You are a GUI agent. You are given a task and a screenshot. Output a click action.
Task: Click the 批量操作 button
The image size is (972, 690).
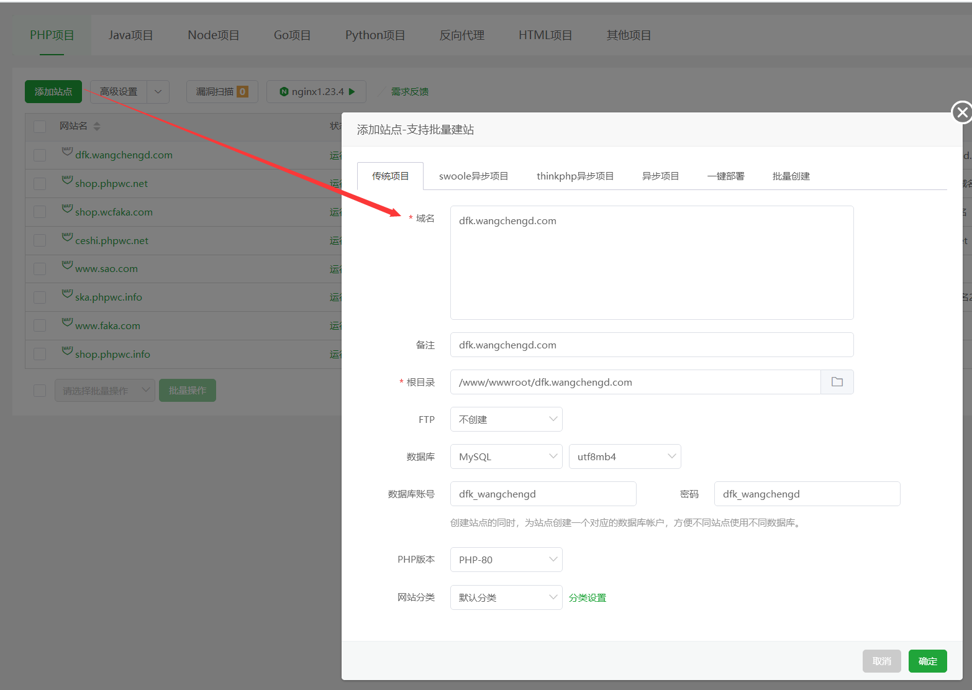tap(188, 391)
